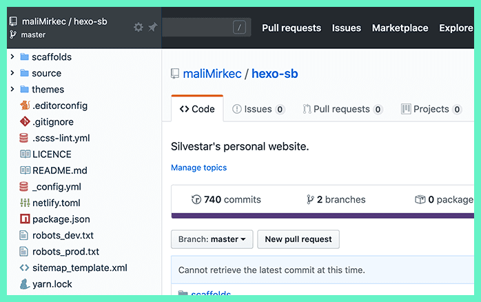Open the Projects tab

431,109
